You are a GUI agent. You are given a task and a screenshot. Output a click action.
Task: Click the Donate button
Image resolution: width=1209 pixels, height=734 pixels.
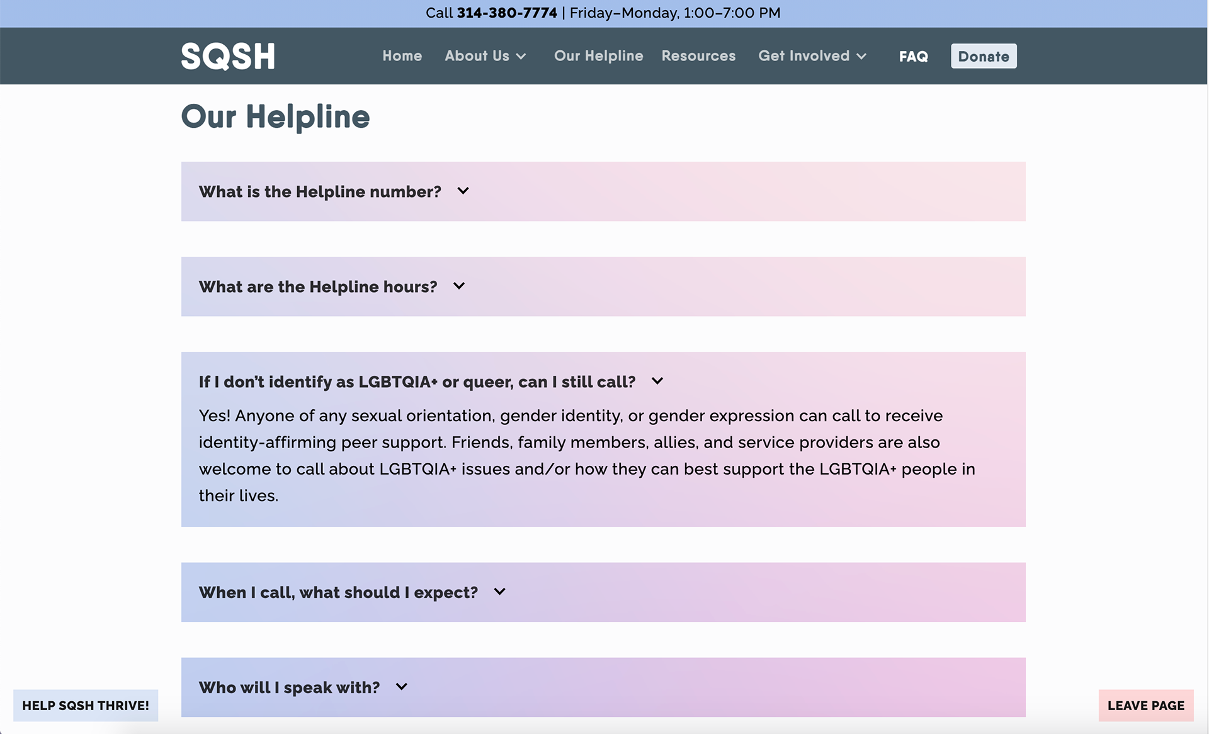pyautogui.click(x=984, y=56)
